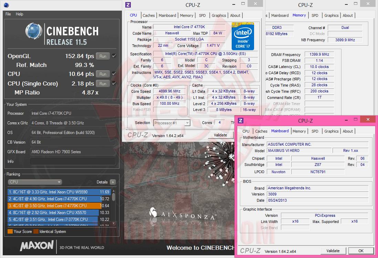Select SPD tab in Memory CPU-Z window
The width and height of the screenshot is (378, 258).
coord(315,15)
